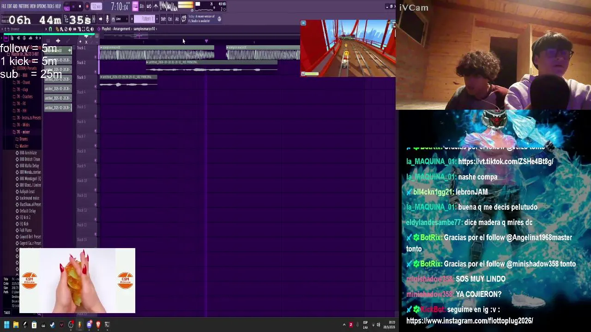The height and width of the screenshot is (332, 591).
Task: Open the TOOLS menu
Action: pos(51,6)
